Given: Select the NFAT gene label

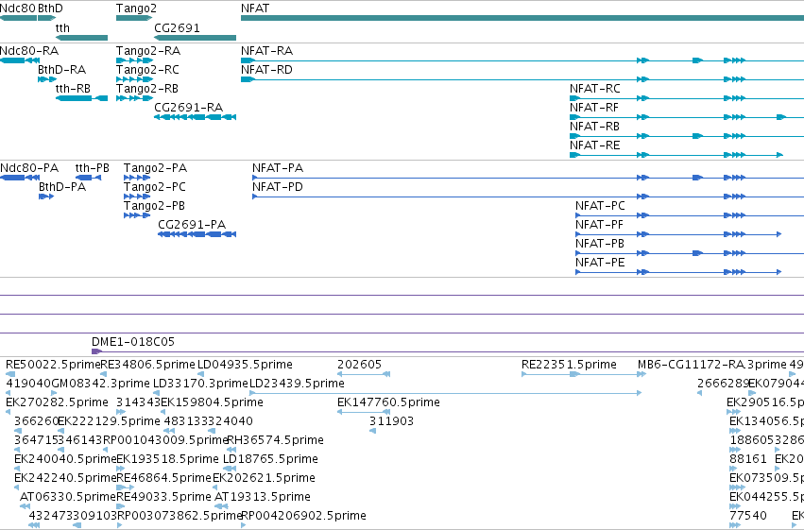Looking at the screenshot, I should click(255, 9).
